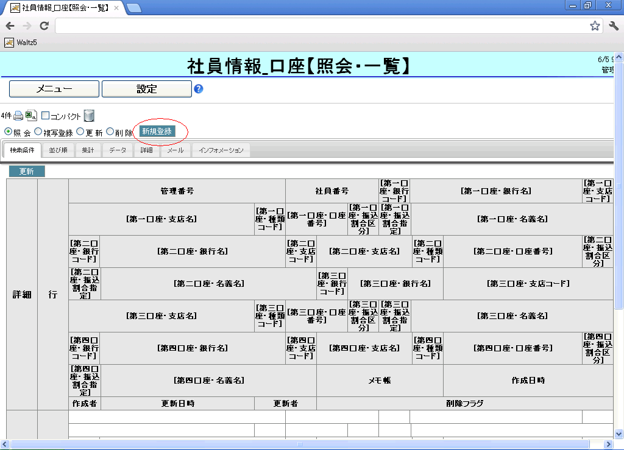Switch to the 並び順 tab
The width and height of the screenshot is (624, 450).
coord(58,150)
